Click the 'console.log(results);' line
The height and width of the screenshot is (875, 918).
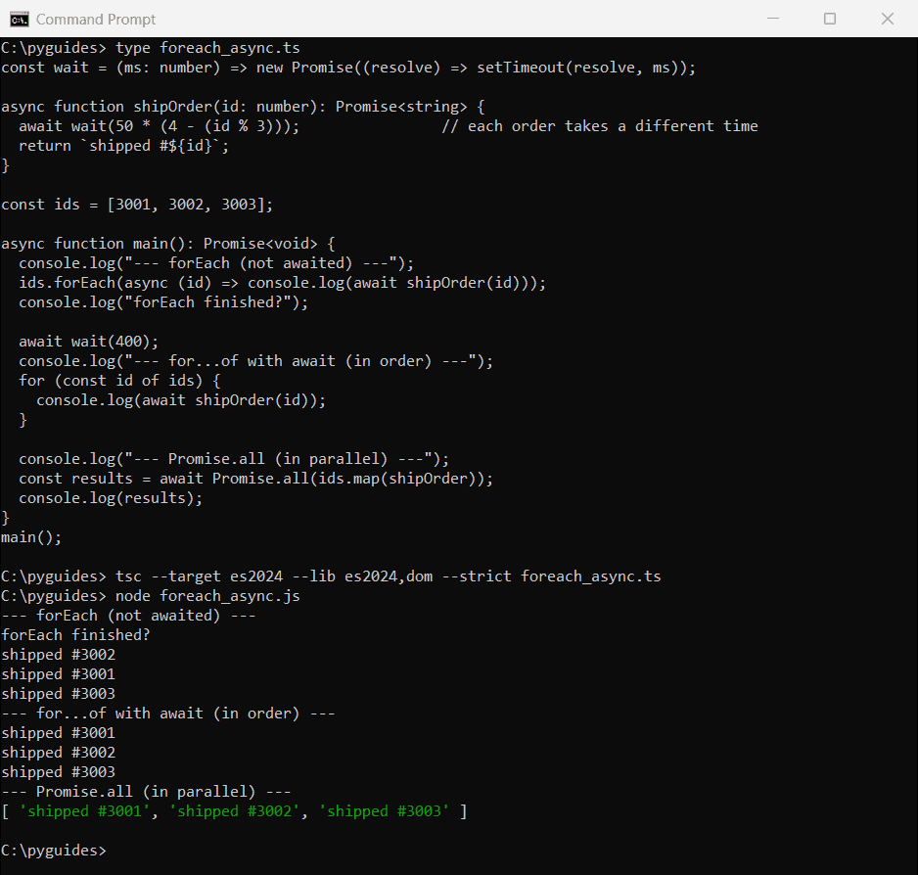[111, 498]
